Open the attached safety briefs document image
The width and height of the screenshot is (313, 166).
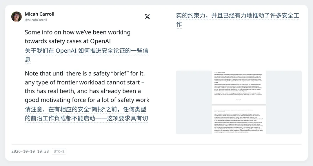[239, 102]
